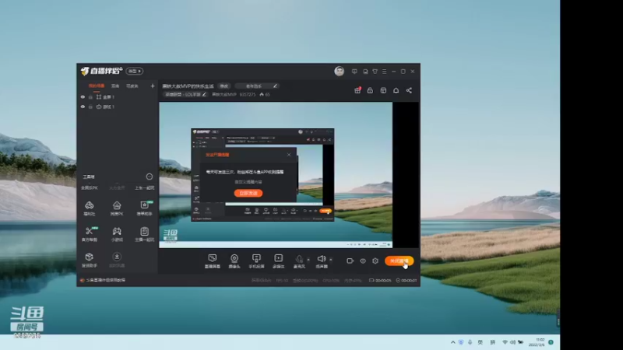Screen dimensions: 623x350
Task: Click the padlock icon in top-right toolbar
Action: tap(370, 90)
